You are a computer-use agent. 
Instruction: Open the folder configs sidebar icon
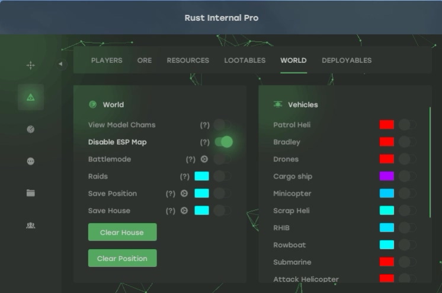coord(30,193)
